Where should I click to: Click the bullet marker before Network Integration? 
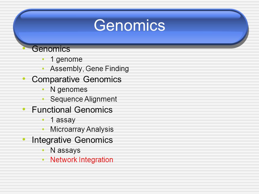pyautogui.click(x=43, y=160)
